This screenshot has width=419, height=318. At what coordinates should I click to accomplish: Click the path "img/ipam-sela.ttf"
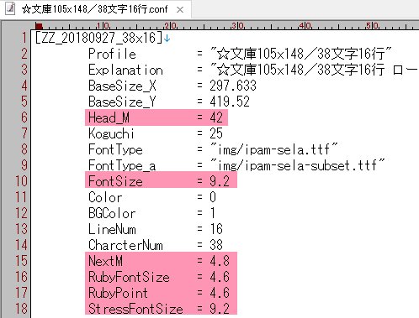(x=273, y=149)
